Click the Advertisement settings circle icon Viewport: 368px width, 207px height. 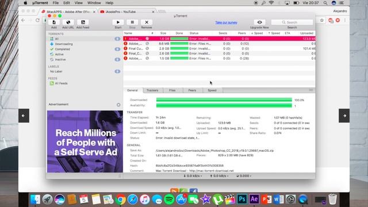(118, 105)
